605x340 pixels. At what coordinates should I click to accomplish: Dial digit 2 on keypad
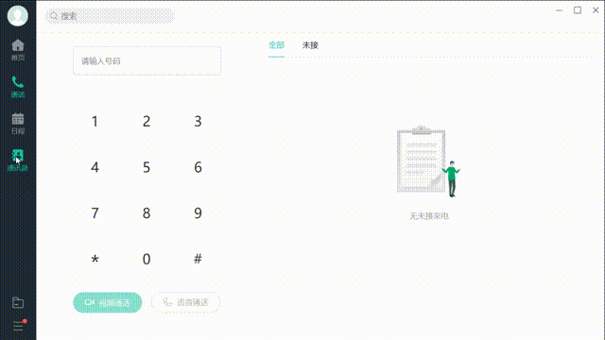click(147, 122)
